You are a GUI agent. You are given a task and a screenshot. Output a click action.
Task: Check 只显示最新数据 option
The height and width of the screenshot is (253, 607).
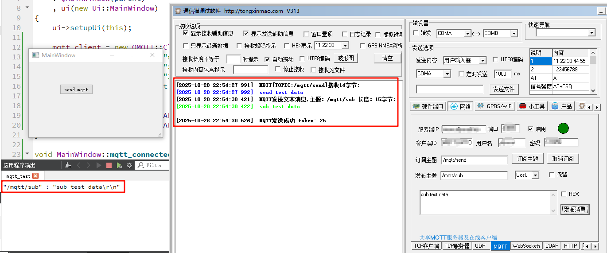tap(186, 46)
